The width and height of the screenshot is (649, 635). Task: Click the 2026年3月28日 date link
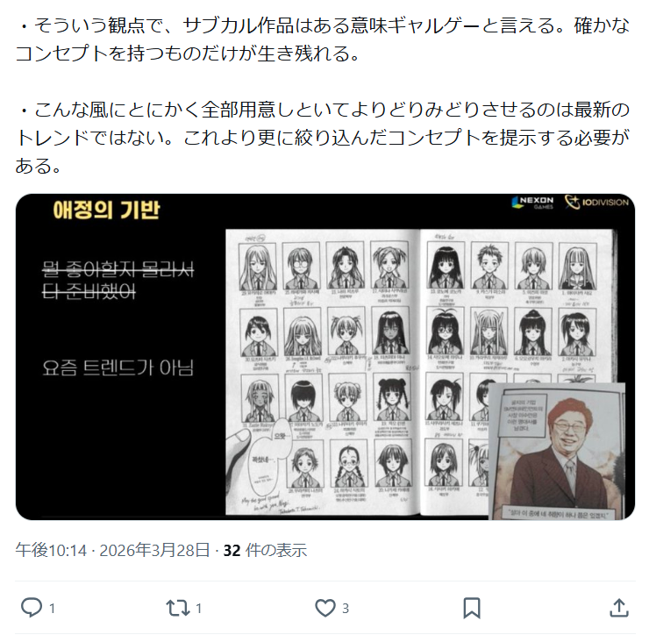tap(154, 551)
